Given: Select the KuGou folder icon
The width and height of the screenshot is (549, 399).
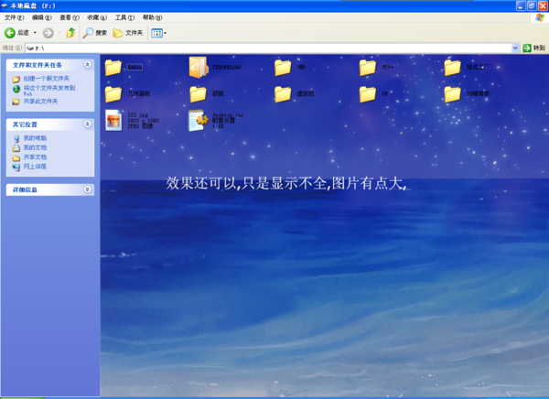Looking at the screenshot, I should pyautogui.click(x=113, y=67).
